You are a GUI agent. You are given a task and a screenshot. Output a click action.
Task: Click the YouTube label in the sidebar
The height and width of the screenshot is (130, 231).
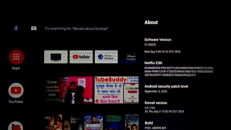16,102
